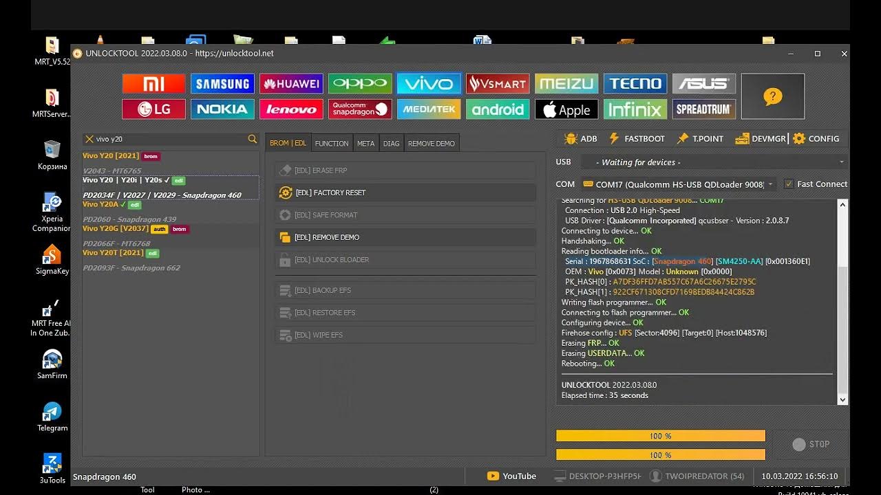
Task: Open the CONFIG settings
Action: [x=816, y=139]
